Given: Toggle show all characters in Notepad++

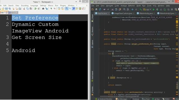Looking at the screenshot, I should point(70,9).
